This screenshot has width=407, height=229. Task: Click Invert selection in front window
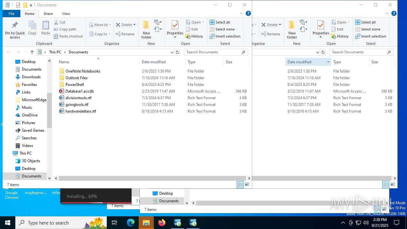(225, 36)
